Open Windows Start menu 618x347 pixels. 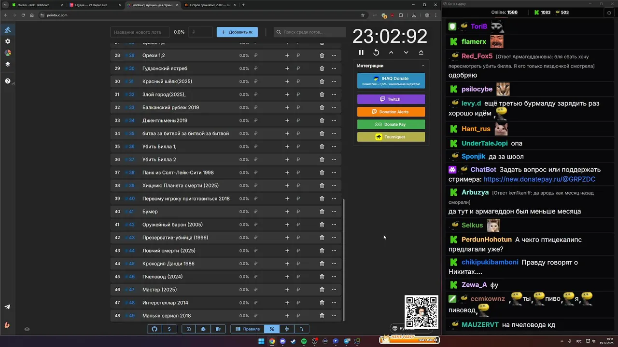(x=261, y=341)
